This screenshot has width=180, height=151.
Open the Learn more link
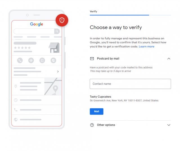click(x=147, y=47)
